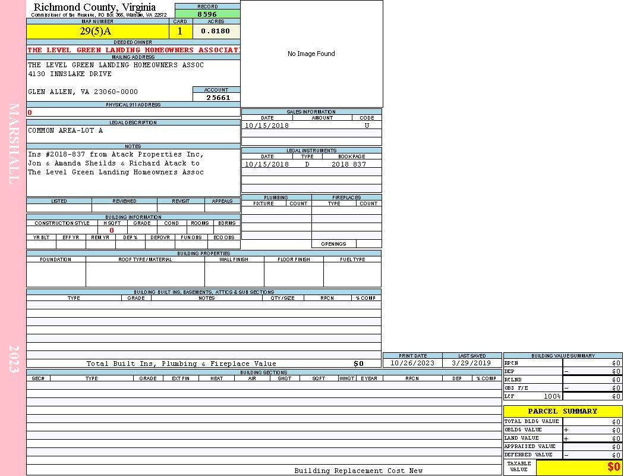Click the account number 25661
Viewport: 624px width, 476px height.
(218, 97)
